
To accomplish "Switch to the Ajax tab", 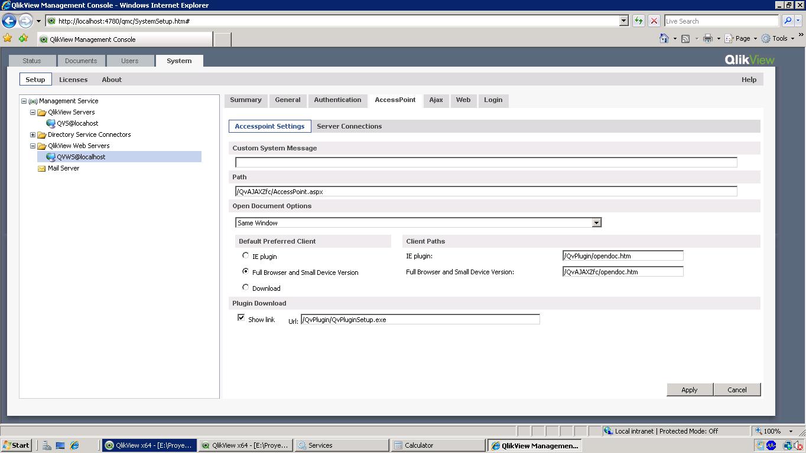I will [436, 100].
